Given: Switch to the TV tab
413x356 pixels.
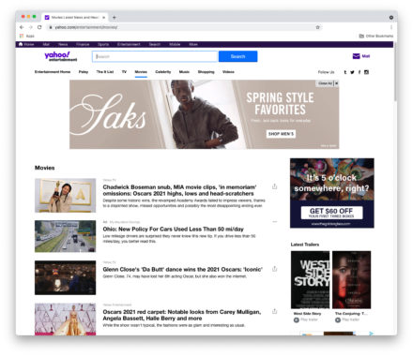Looking at the screenshot, I should [x=124, y=72].
